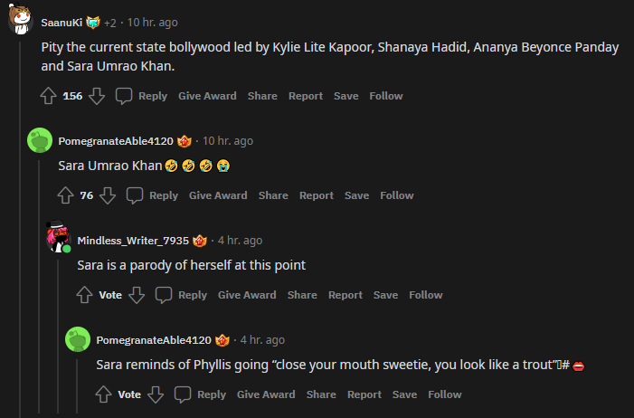
Task: Click Mindless_Writer_7935's avatar image
Action: pos(59,239)
